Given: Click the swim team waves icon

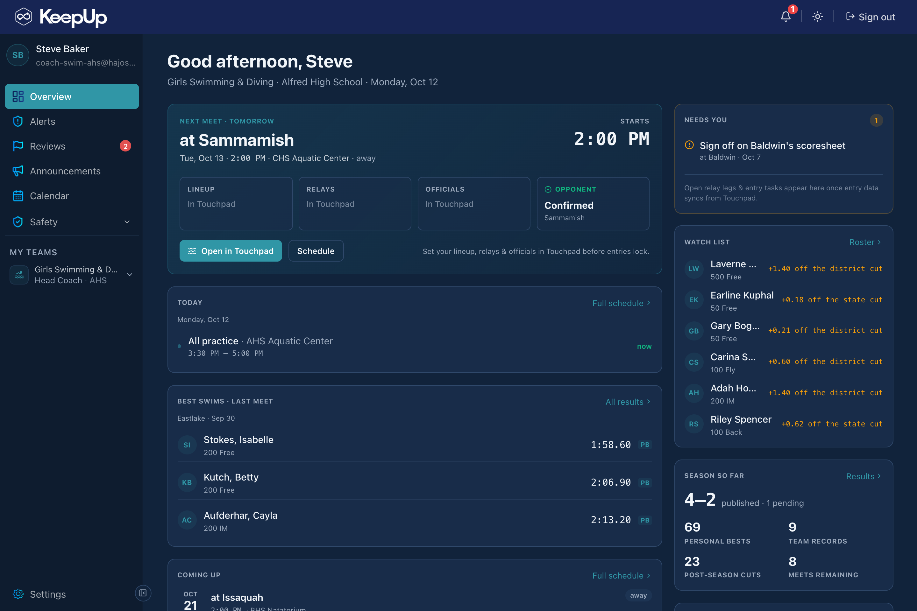Looking at the screenshot, I should [19, 275].
